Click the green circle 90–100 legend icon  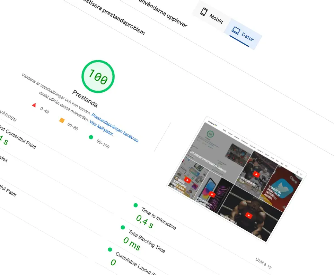[x=91, y=137]
